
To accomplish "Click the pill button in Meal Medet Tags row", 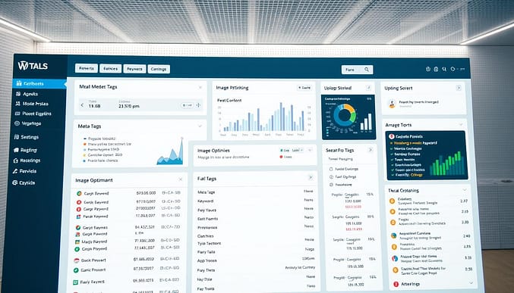I will click(x=188, y=105).
